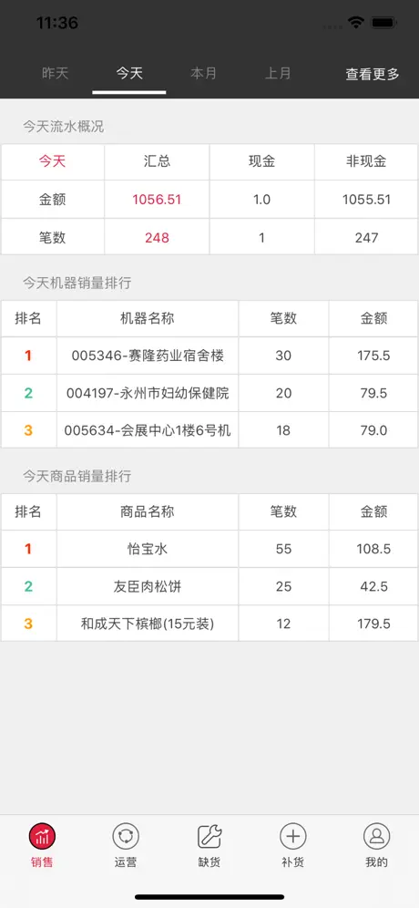Viewport: 419px width, 908px height.
Task: Tap the 非现金 column header
Action: [x=366, y=161]
